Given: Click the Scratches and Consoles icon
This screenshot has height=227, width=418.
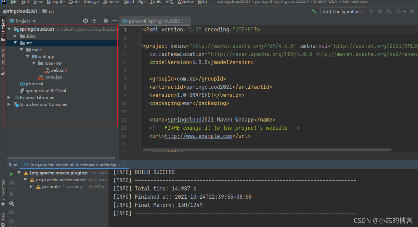Looking at the screenshot, I should [16, 104].
